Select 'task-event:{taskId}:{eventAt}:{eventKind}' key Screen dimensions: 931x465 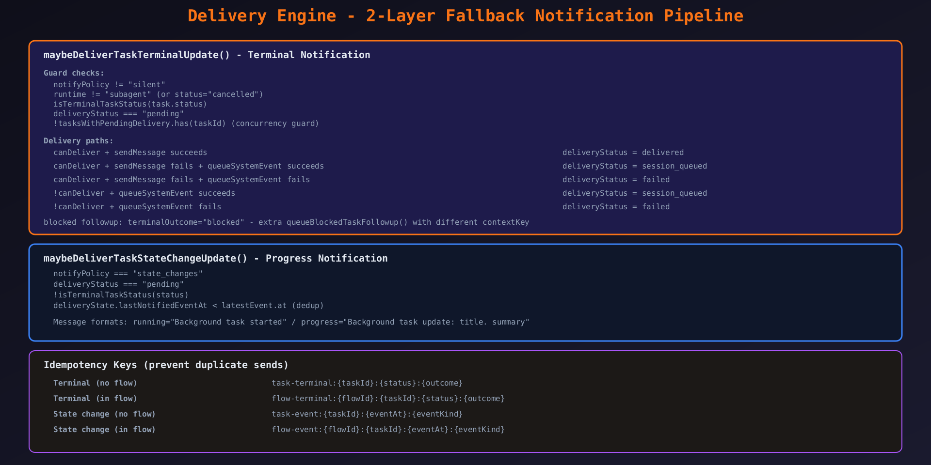tap(368, 414)
